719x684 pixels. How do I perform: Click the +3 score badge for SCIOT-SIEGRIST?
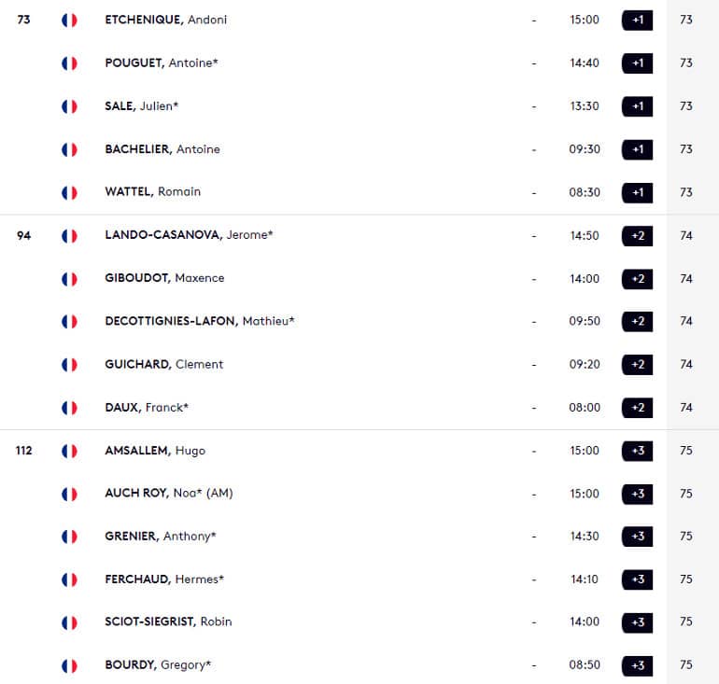(638, 622)
